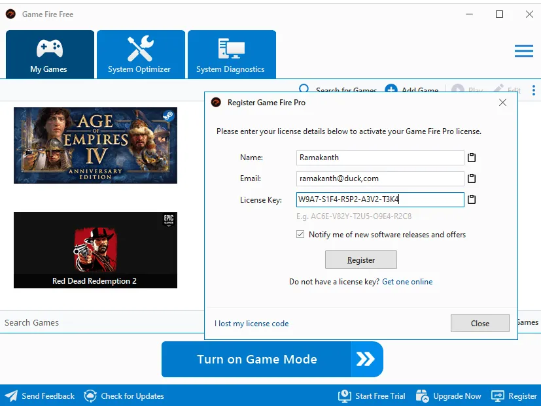
Task: Paste clipboard into the License Key field
Action: coord(471,199)
